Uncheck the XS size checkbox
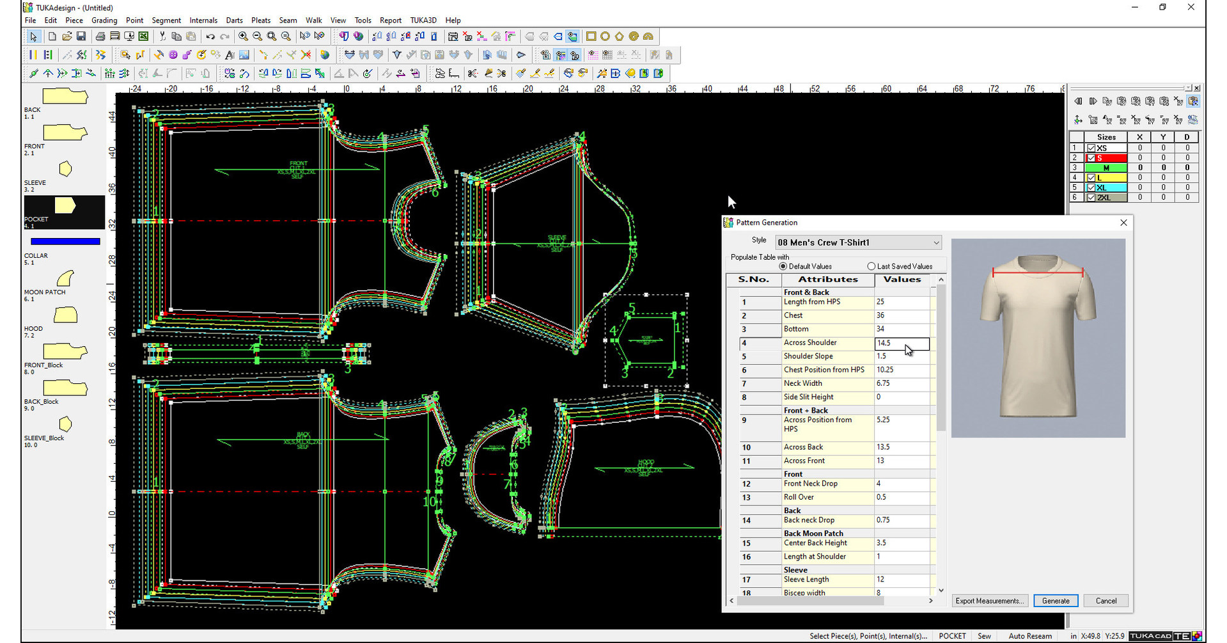This screenshot has height=643, width=1227. (1091, 148)
